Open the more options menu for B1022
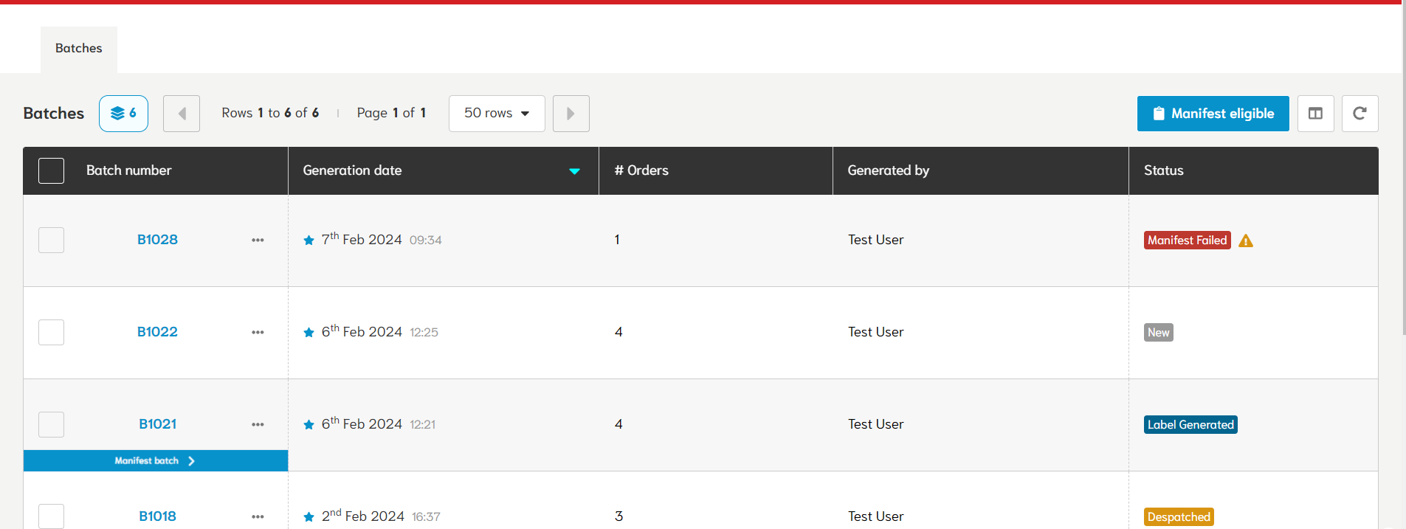Screen dimensions: 1406x529 [258, 332]
